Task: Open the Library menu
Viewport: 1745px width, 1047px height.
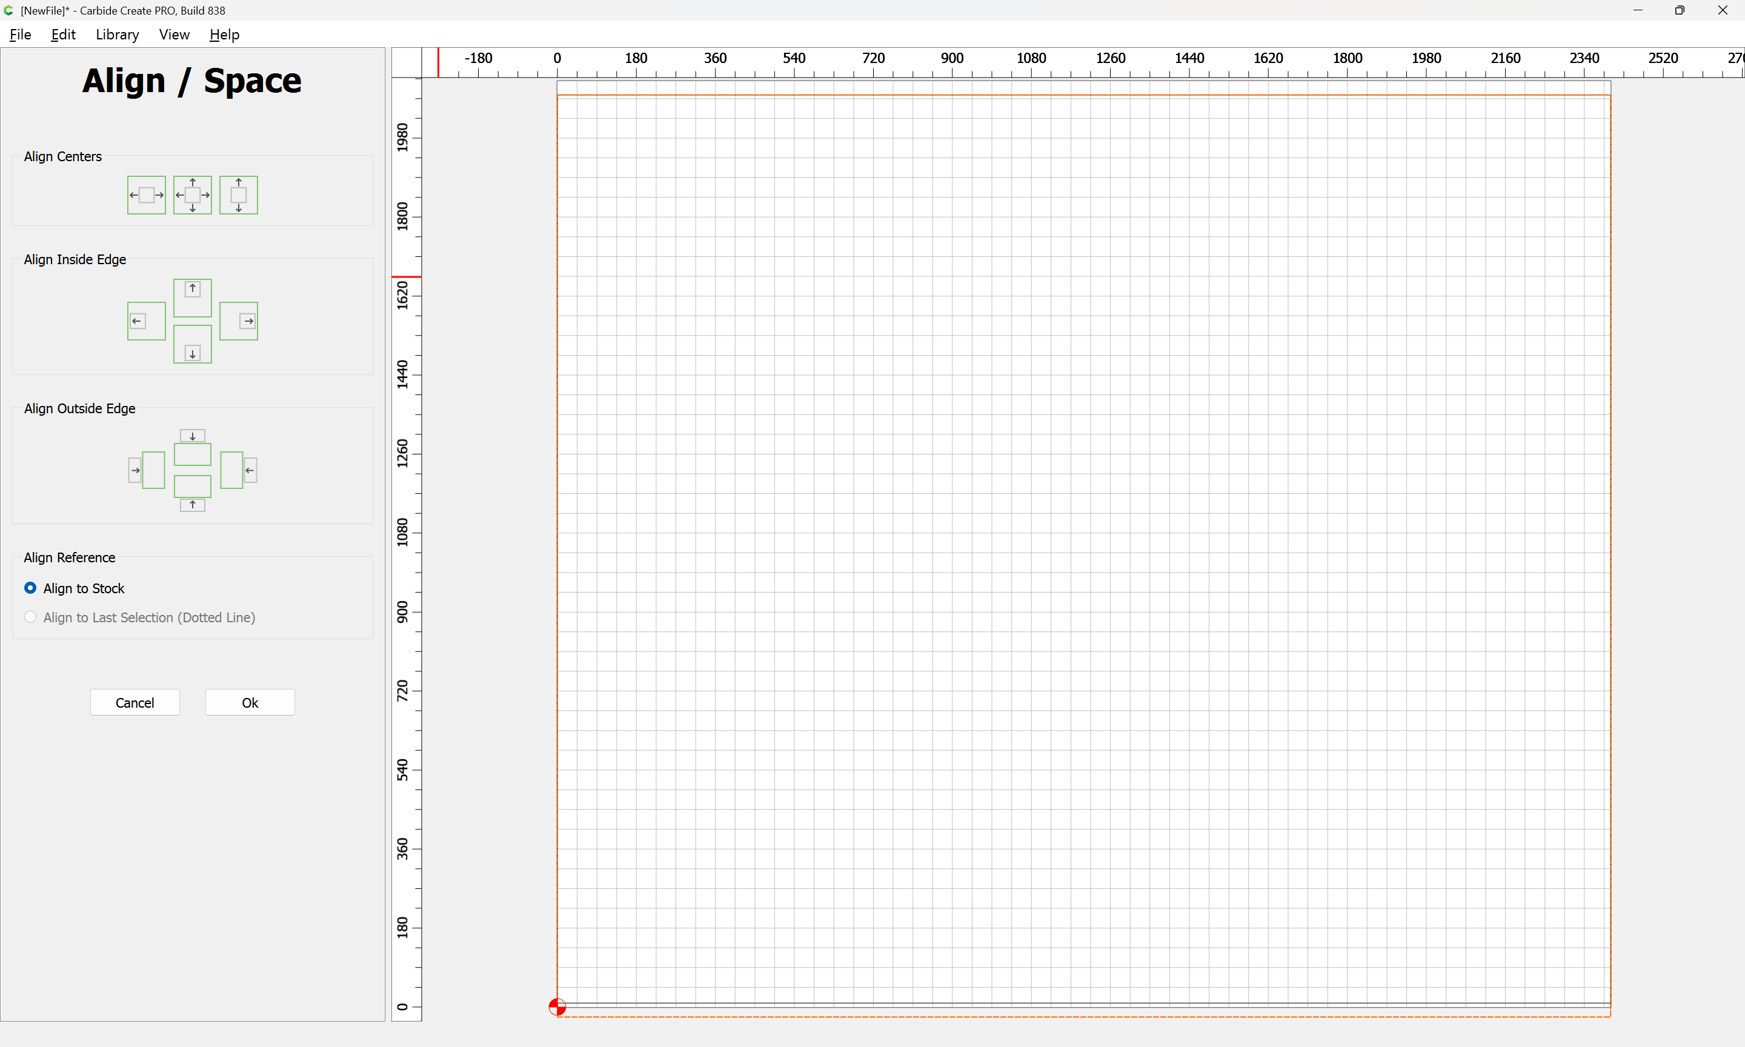Action: point(117,35)
